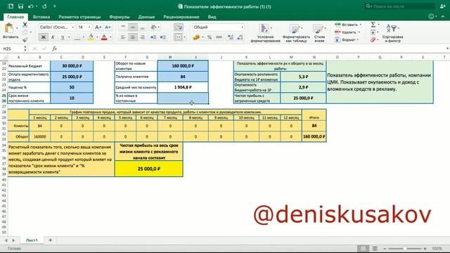Cut the selection with the scissors icon

[25, 25]
